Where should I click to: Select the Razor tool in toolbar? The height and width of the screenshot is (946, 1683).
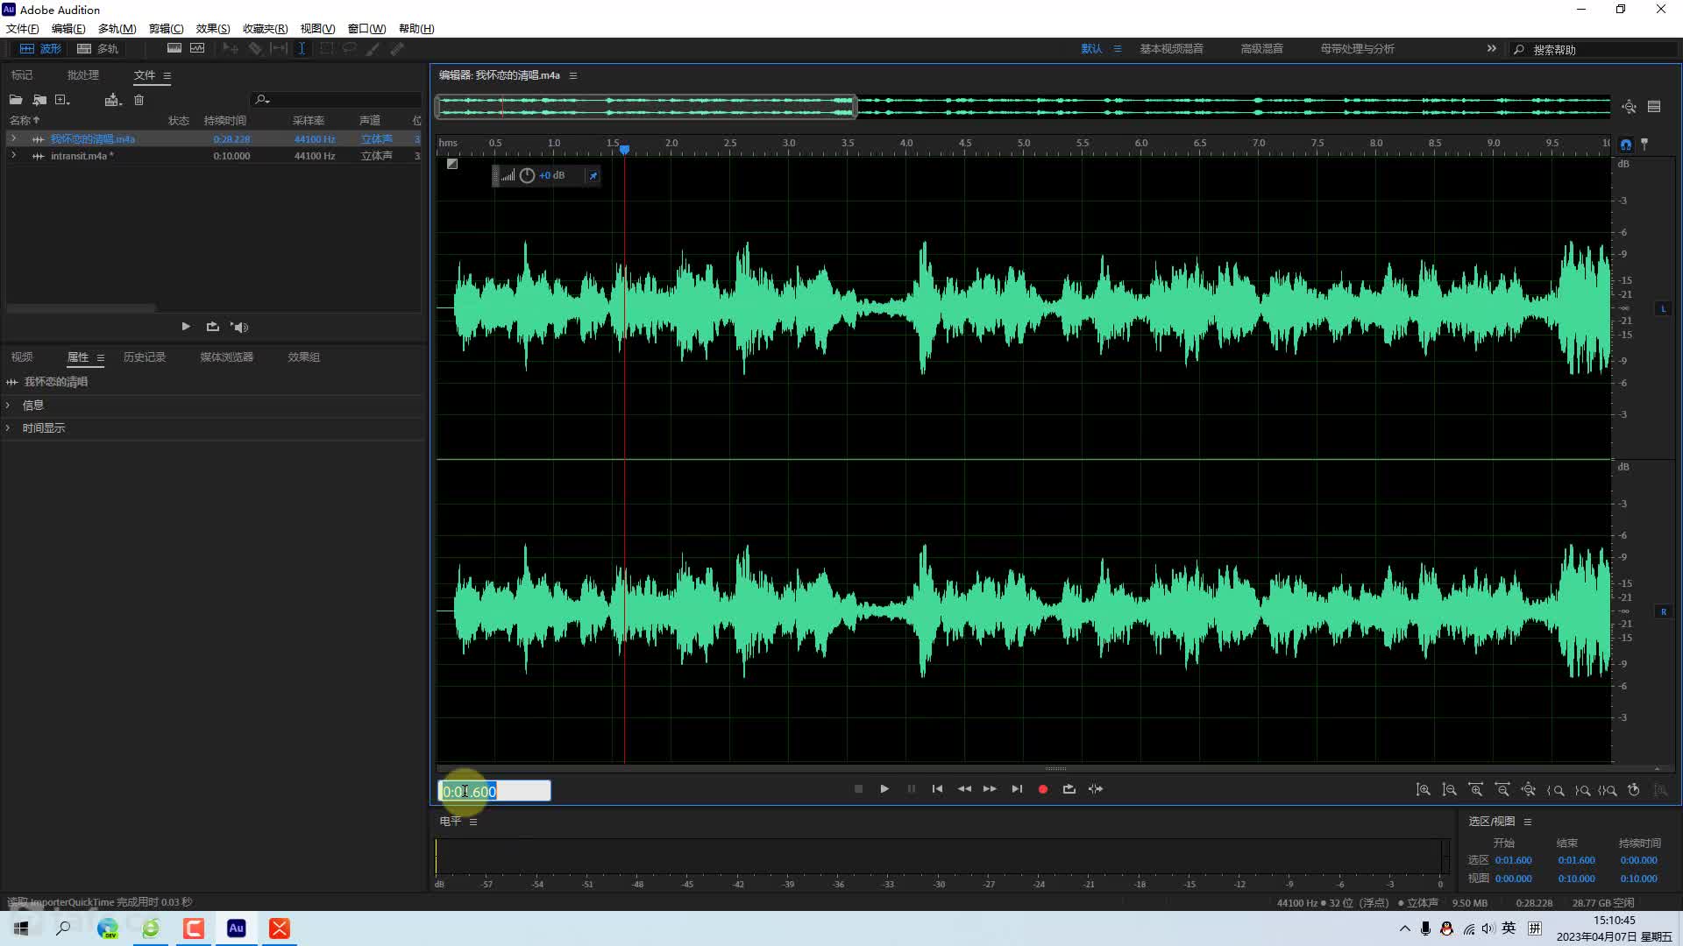(x=255, y=49)
